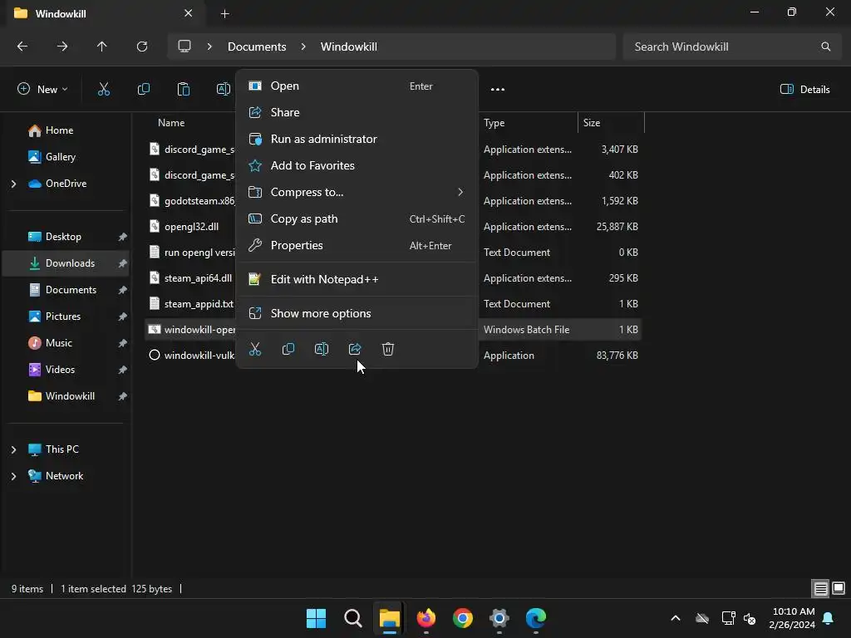Open Settings gear from the taskbar
851x638 pixels.
[499, 618]
